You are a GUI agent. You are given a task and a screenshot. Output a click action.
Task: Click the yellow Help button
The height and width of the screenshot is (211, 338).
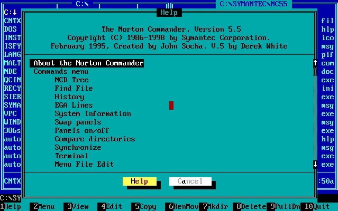[x=140, y=181]
